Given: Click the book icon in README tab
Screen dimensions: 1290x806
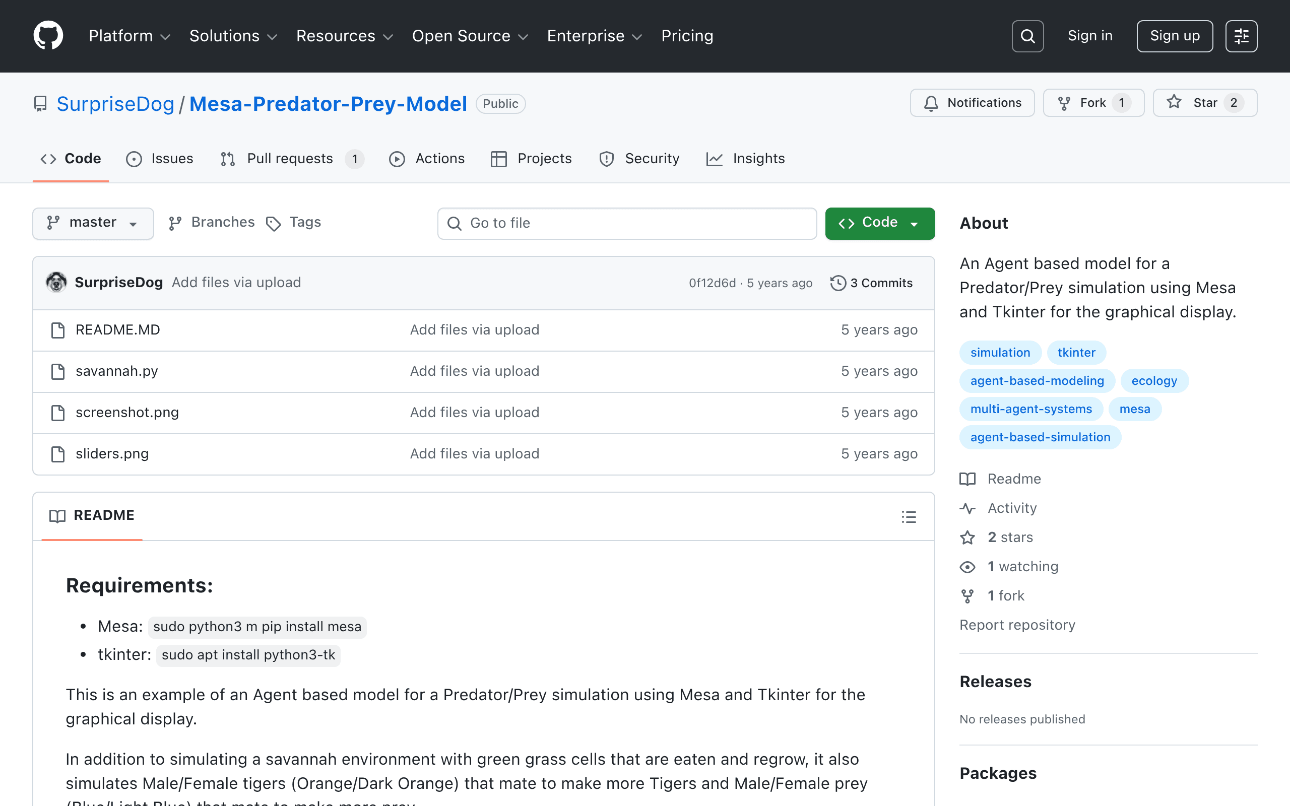Looking at the screenshot, I should click(x=57, y=516).
